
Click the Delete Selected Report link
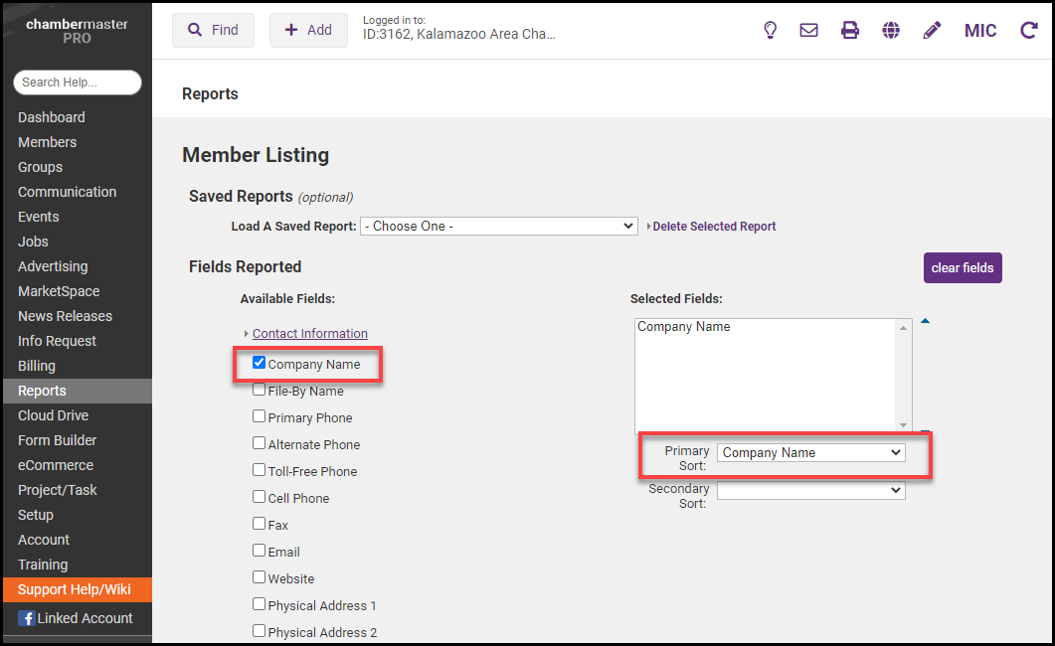pyautogui.click(x=714, y=227)
